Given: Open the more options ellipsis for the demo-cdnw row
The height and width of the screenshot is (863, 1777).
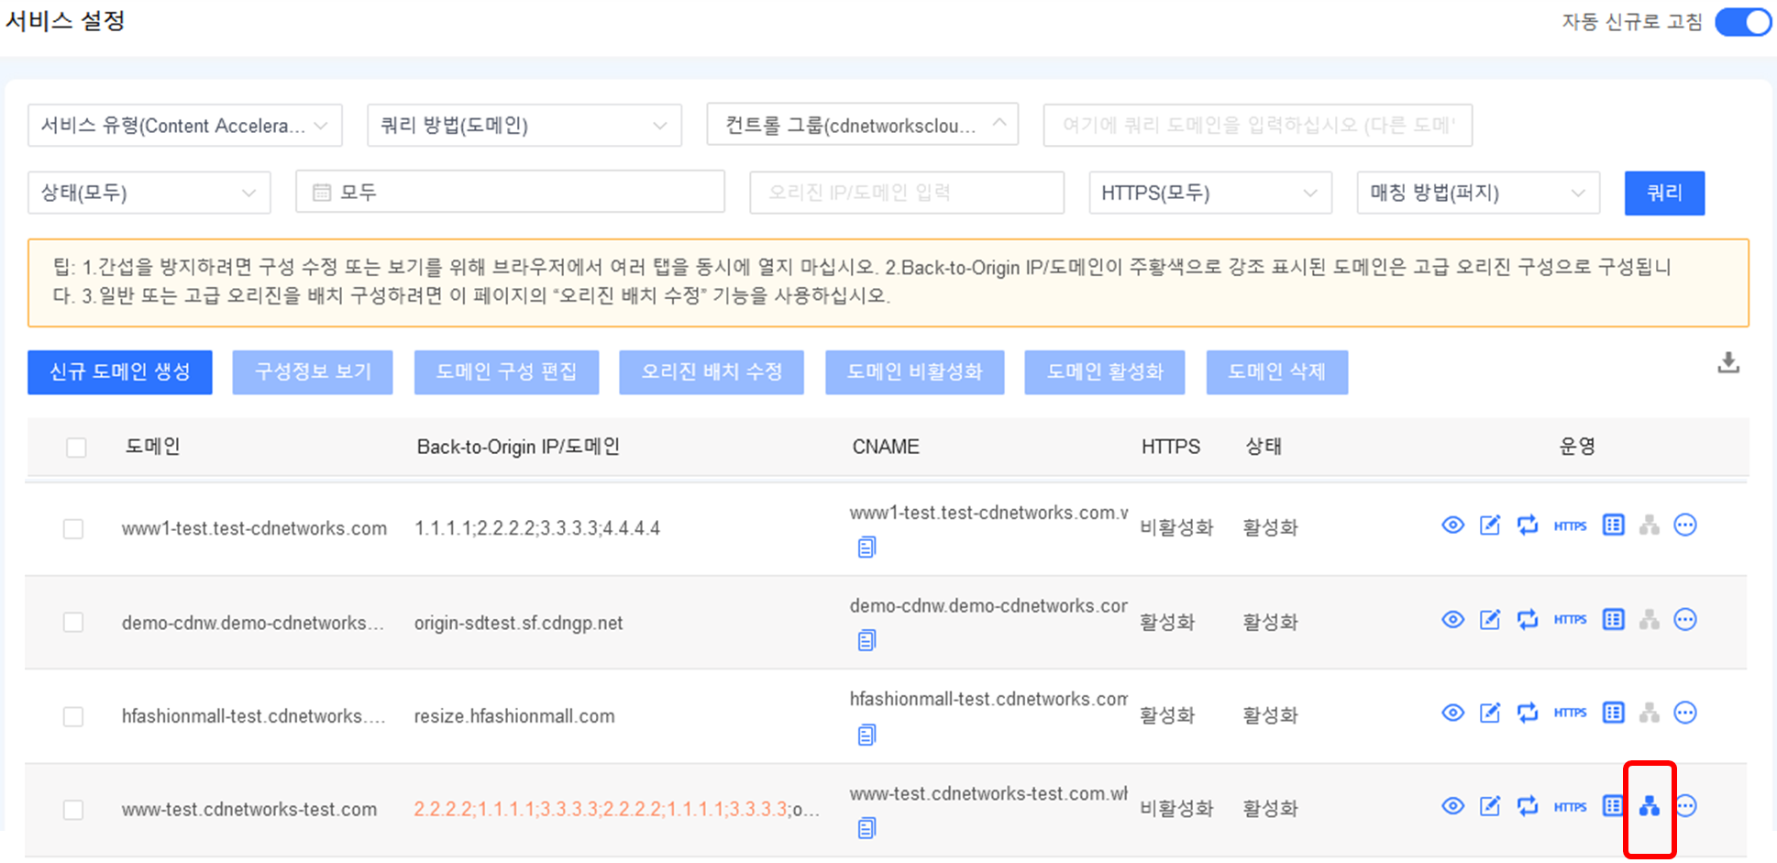Looking at the screenshot, I should click(1685, 620).
